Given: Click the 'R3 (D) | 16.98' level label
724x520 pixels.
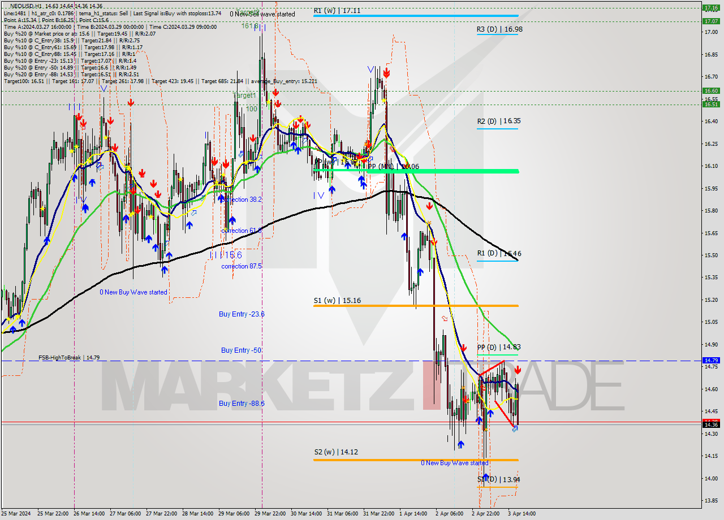Looking at the screenshot, I should point(499,29).
